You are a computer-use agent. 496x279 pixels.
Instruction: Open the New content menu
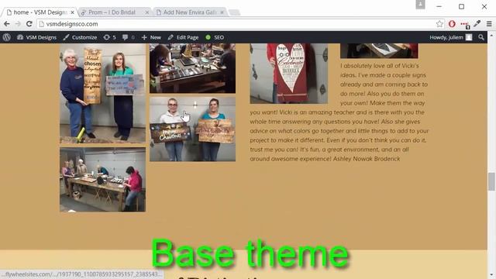[x=151, y=37]
